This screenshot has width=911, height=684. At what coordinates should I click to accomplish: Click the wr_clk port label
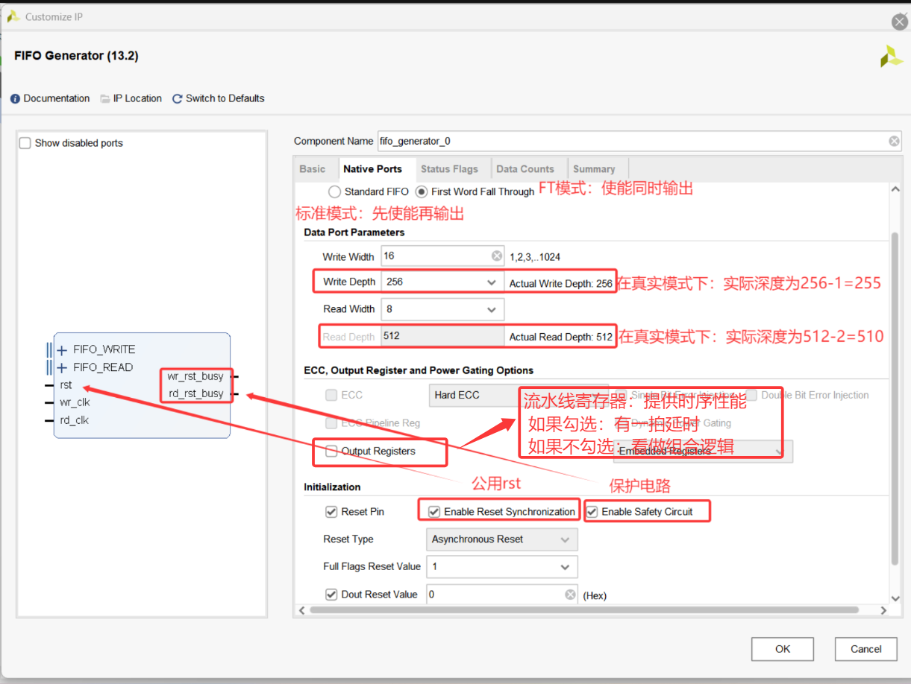click(x=75, y=402)
